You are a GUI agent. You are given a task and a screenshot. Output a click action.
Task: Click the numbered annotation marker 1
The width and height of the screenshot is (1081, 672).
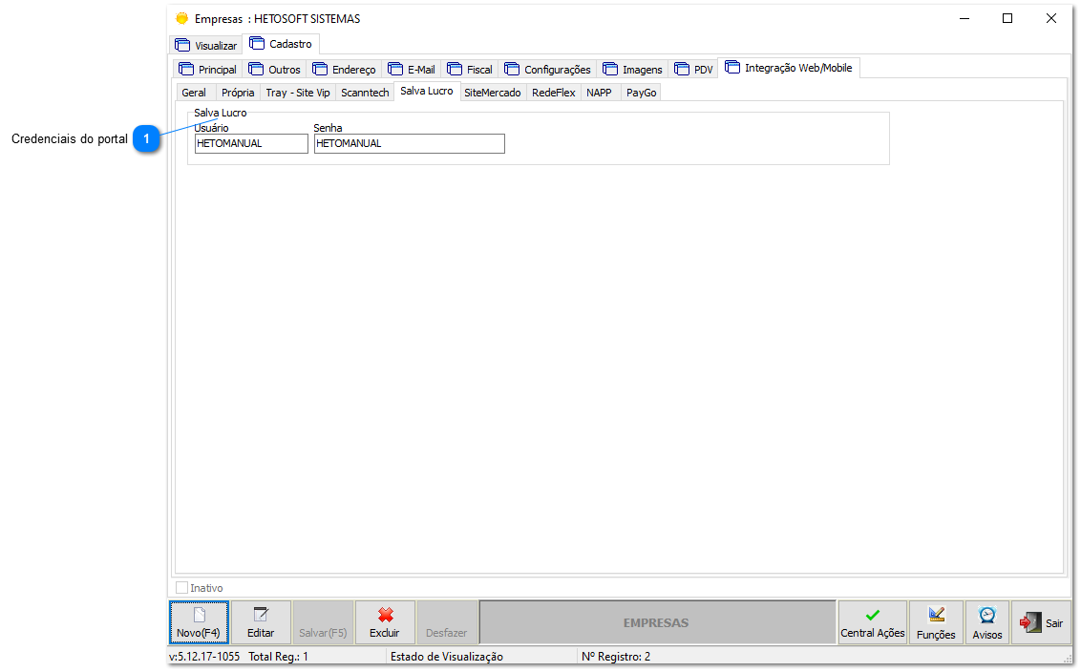click(146, 139)
